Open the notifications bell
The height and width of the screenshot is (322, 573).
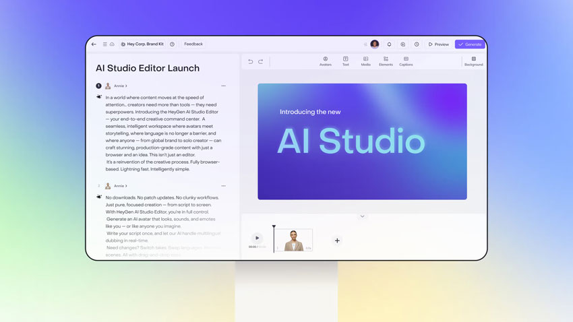click(x=389, y=44)
